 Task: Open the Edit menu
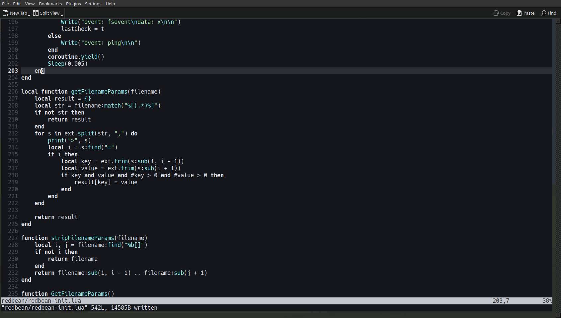coord(17,4)
